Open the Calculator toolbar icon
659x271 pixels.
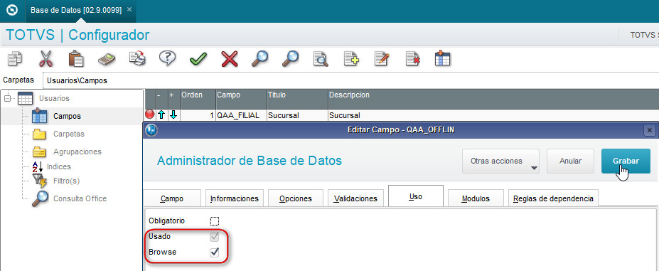107,59
